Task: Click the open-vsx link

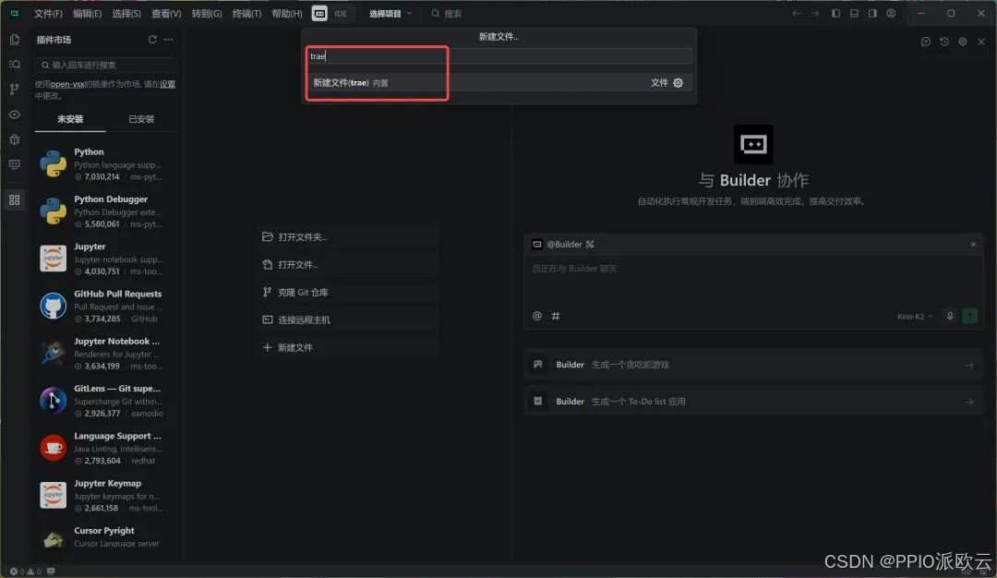Action: pos(67,84)
